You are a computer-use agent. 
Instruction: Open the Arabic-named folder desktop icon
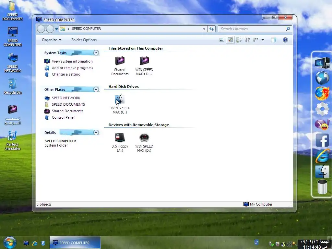[x=13, y=114]
